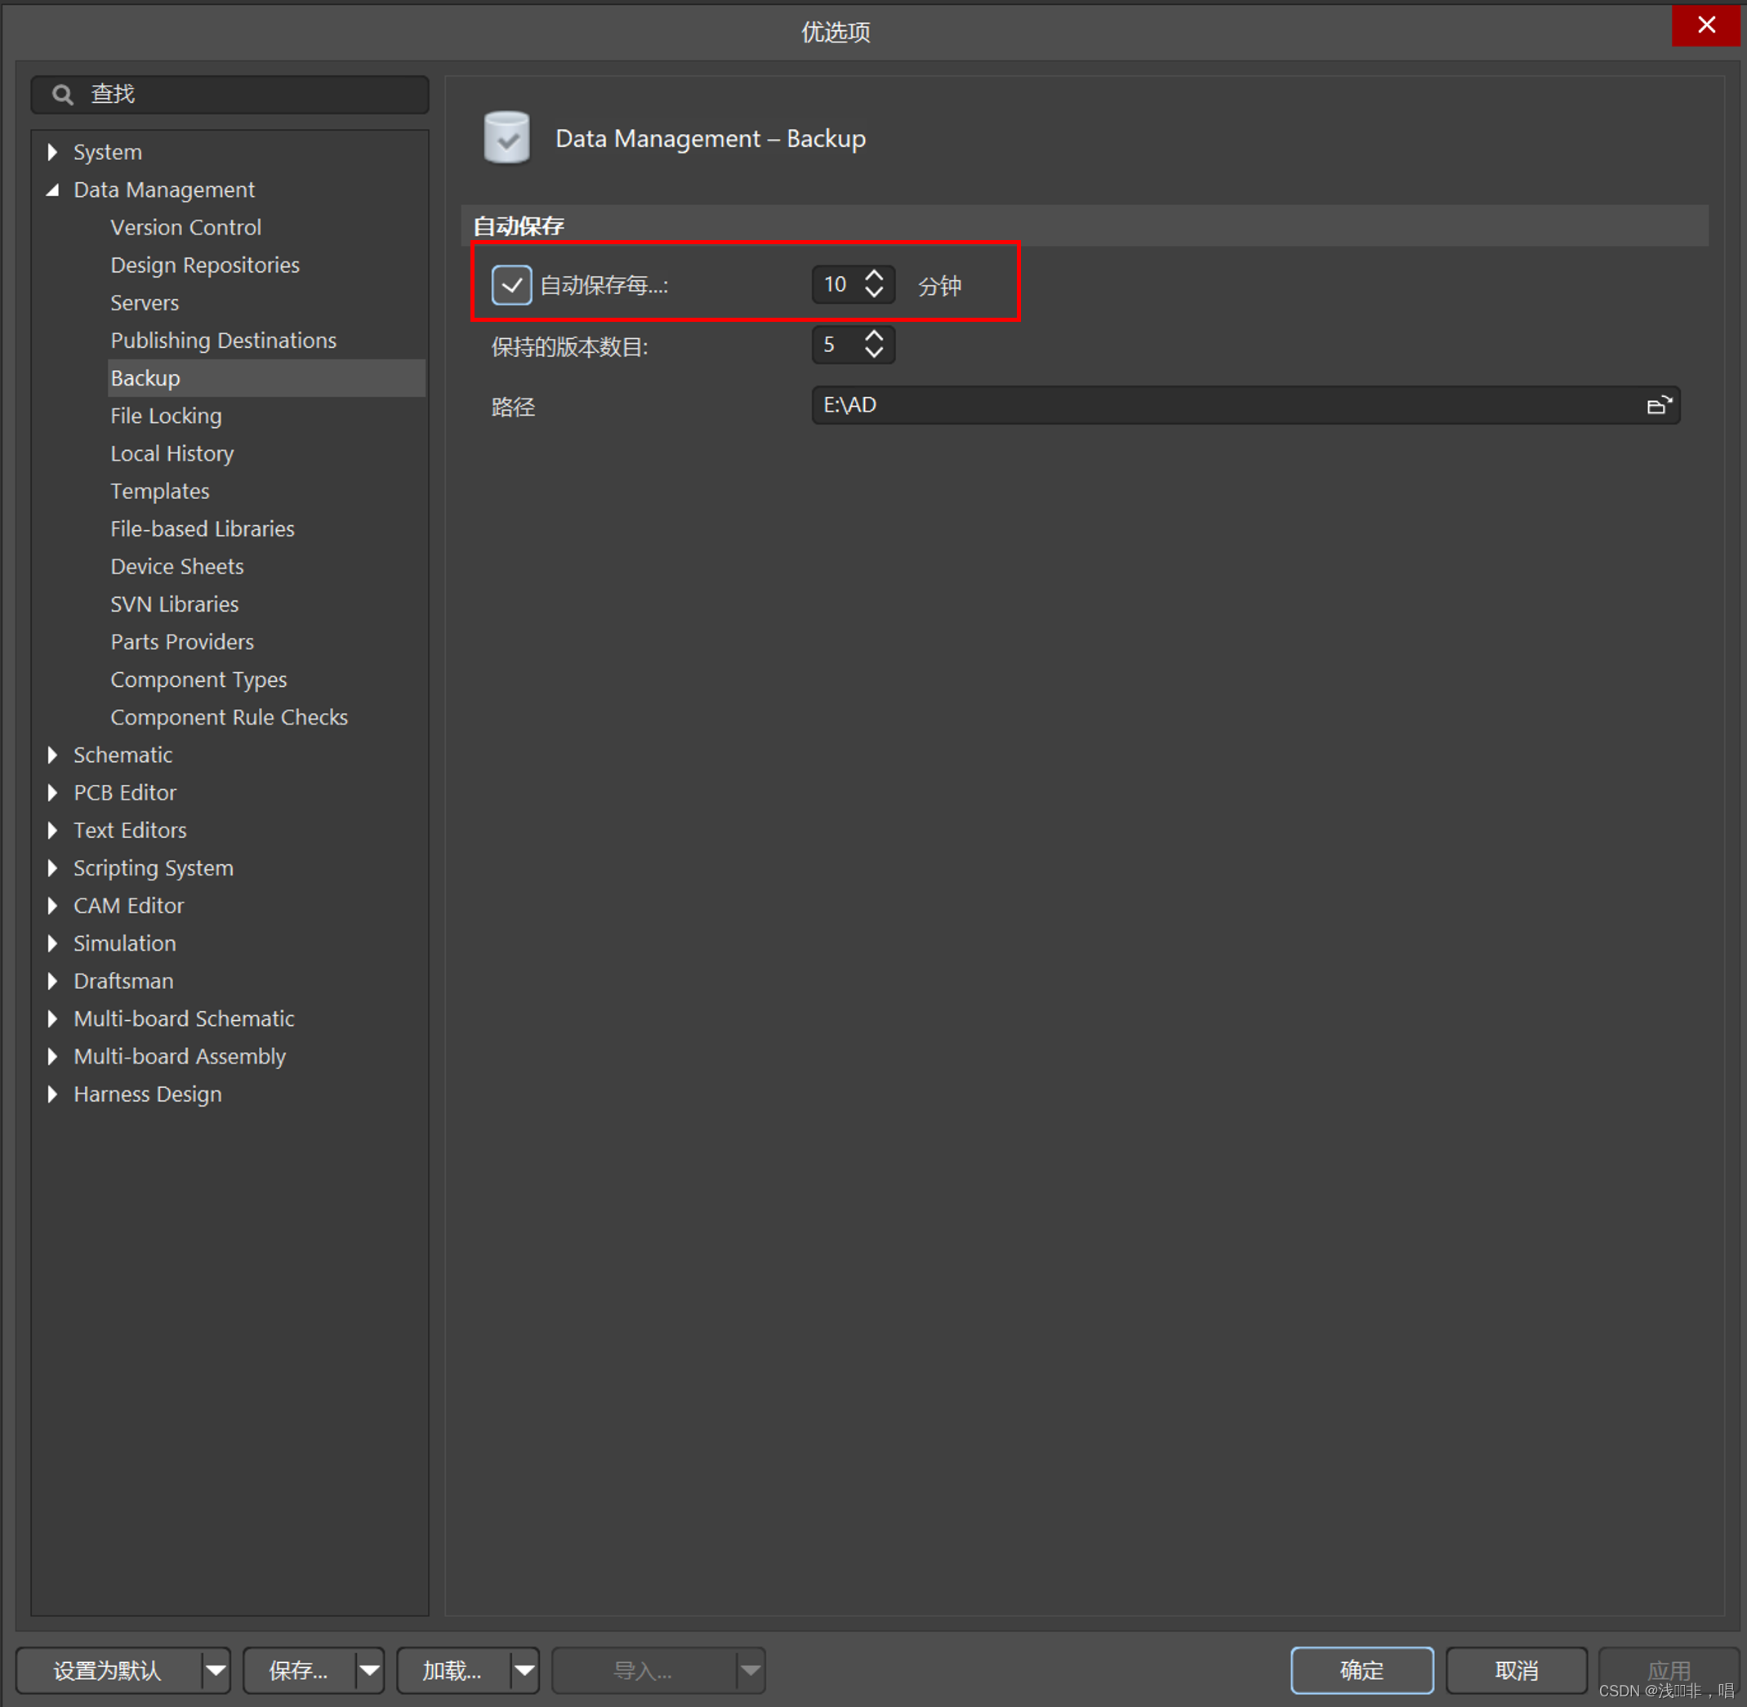
Task: Decrease versions to keep with down arrow
Action: (874, 353)
